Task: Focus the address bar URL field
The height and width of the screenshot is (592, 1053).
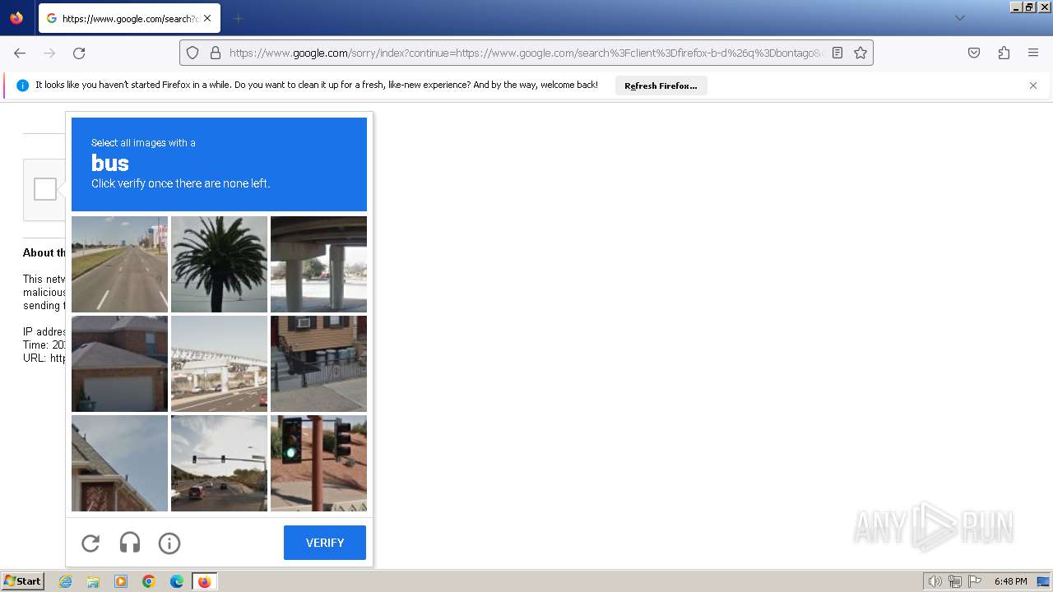Action: pyautogui.click(x=525, y=53)
